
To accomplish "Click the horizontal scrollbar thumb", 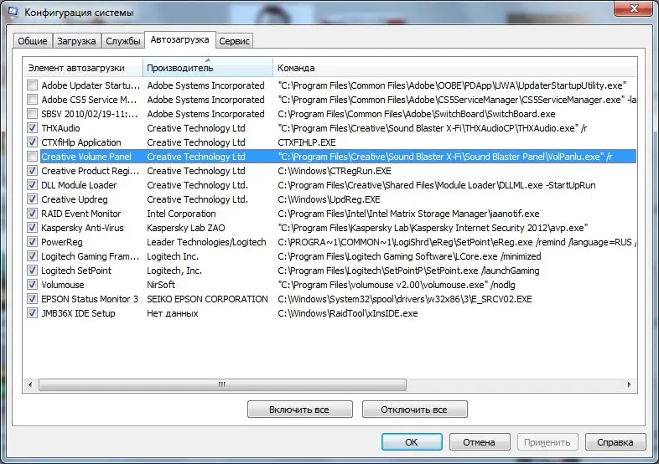I will click(x=222, y=384).
